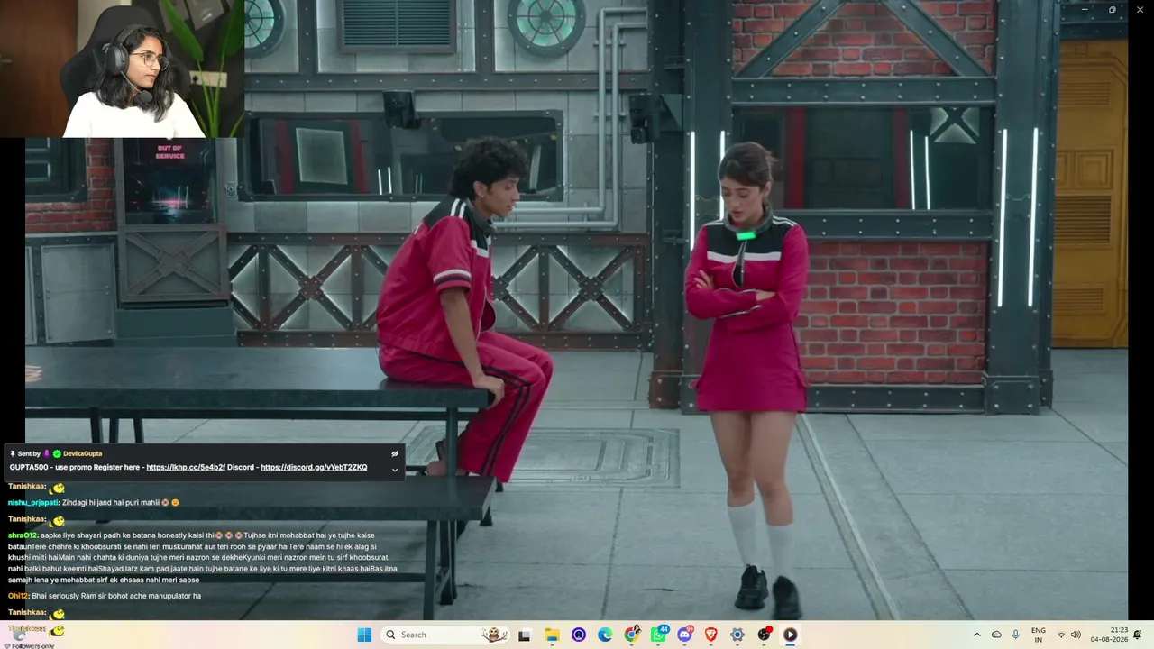The height and width of the screenshot is (649, 1154).
Task: Launch Microsoft Edge from the taskbar
Action: click(605, 635)
